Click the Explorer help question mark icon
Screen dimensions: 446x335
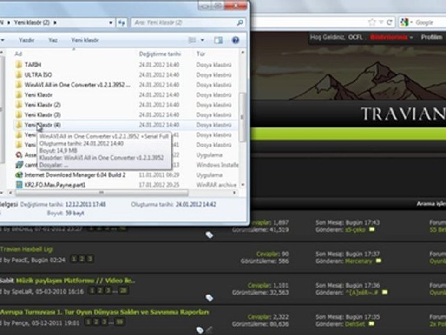click(x=235, y=40)
